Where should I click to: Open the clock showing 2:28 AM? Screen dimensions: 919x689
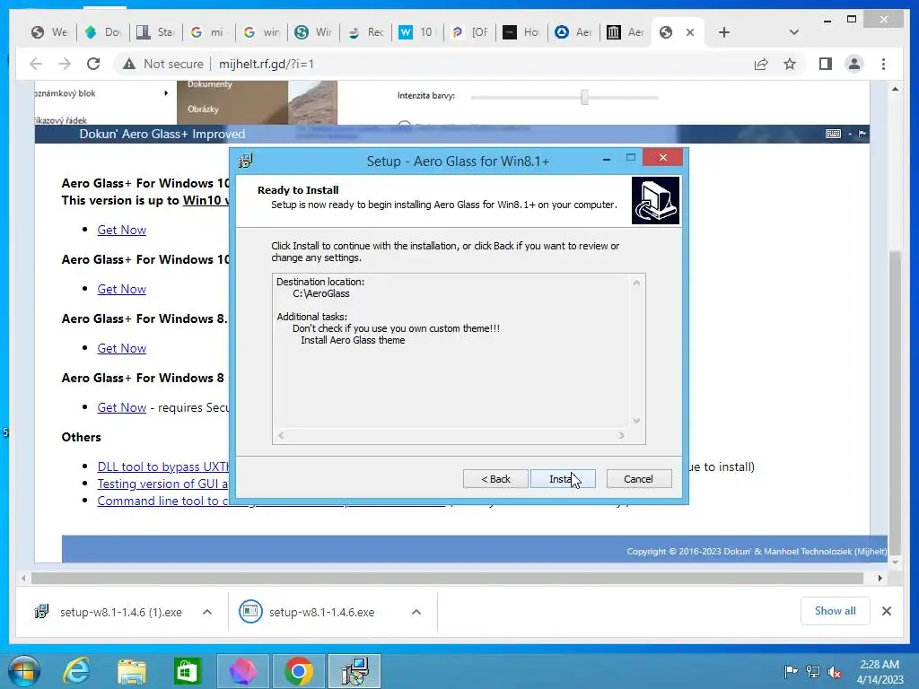click(x=880, y=672)
